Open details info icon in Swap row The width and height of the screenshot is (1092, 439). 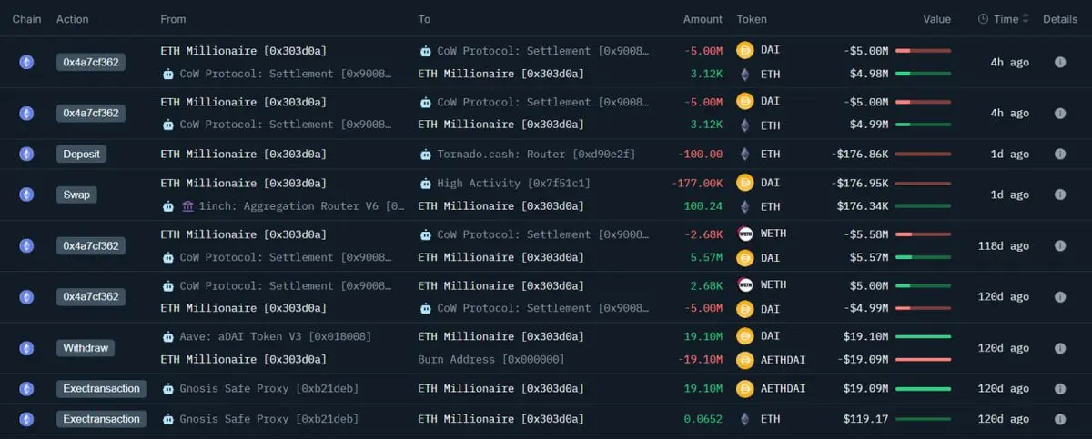pos(1060,195)
